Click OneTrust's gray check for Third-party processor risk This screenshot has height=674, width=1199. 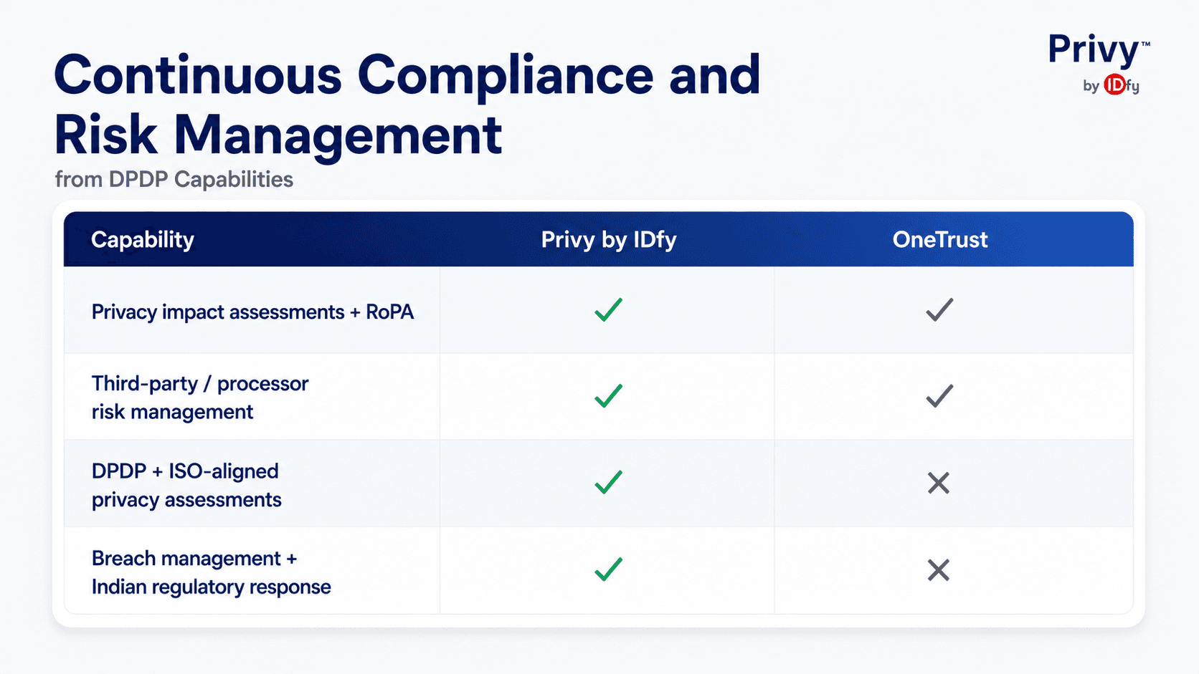pyautogui.click(x=939, y=396)
